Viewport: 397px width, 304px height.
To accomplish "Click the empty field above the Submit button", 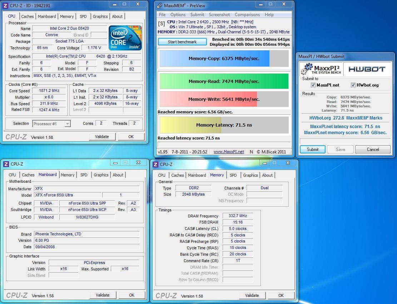I will [x=345, y=141].
